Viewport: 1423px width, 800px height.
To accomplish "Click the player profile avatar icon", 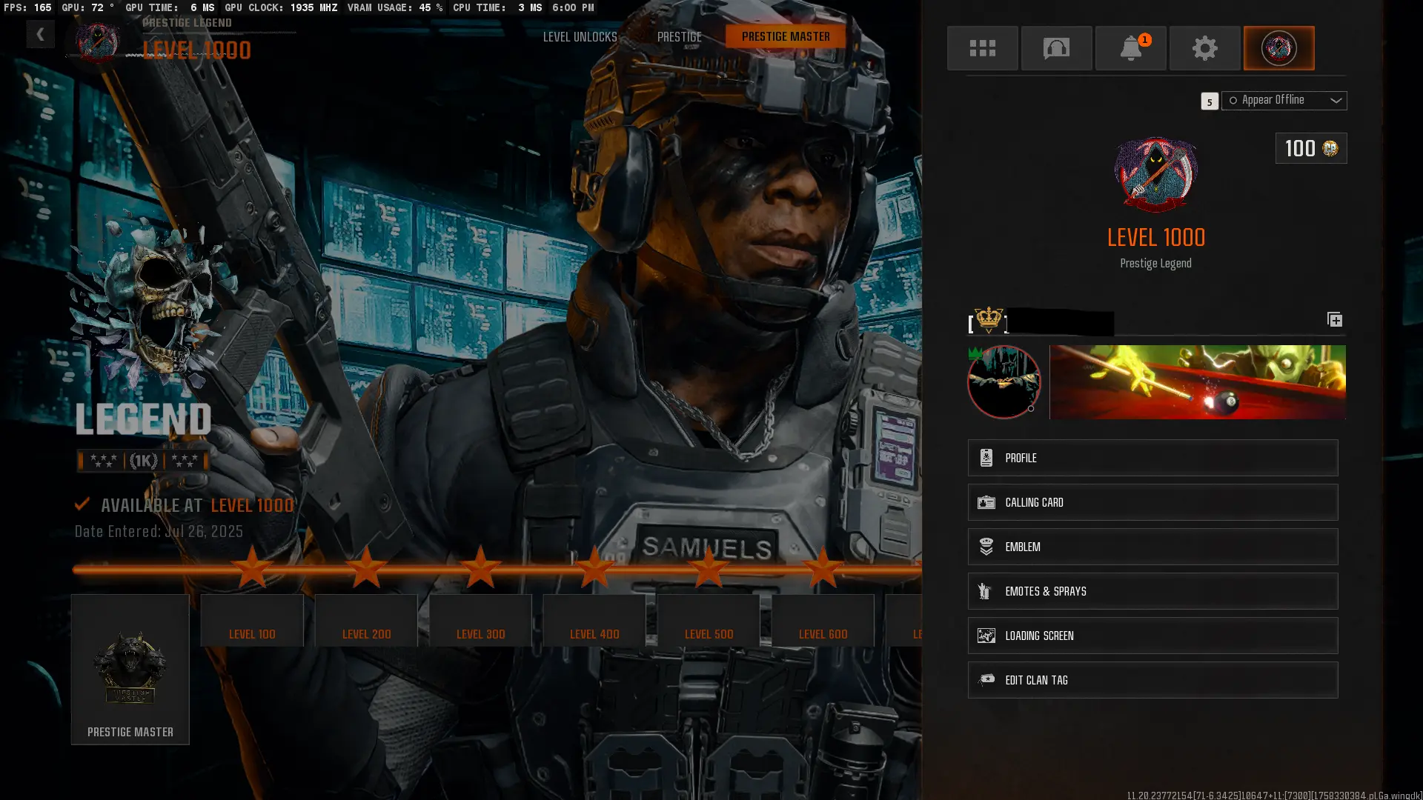I will point(1278,48).
